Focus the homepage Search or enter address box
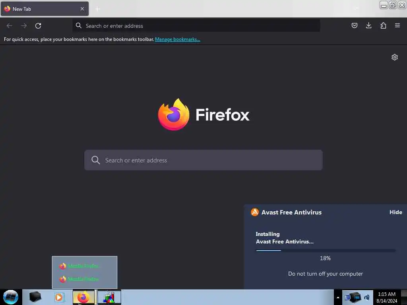This screenshot has width=407, height=305. coord(203,160)
